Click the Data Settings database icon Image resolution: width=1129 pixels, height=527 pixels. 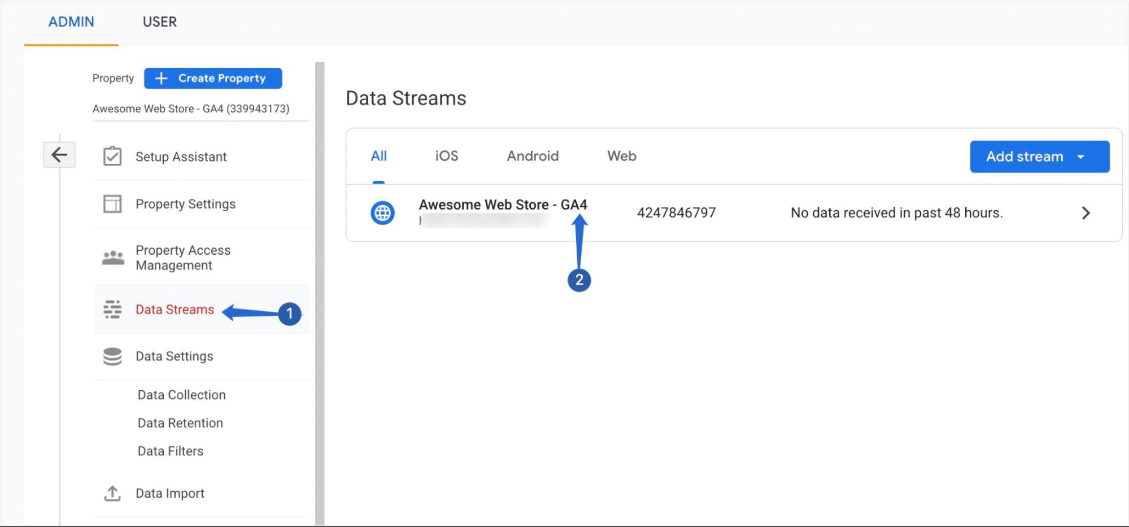tap(112, 356)
